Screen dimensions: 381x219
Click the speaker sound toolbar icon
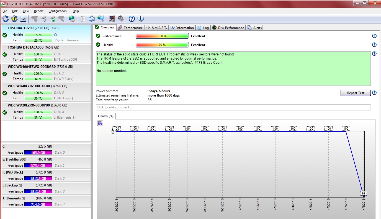120,19
